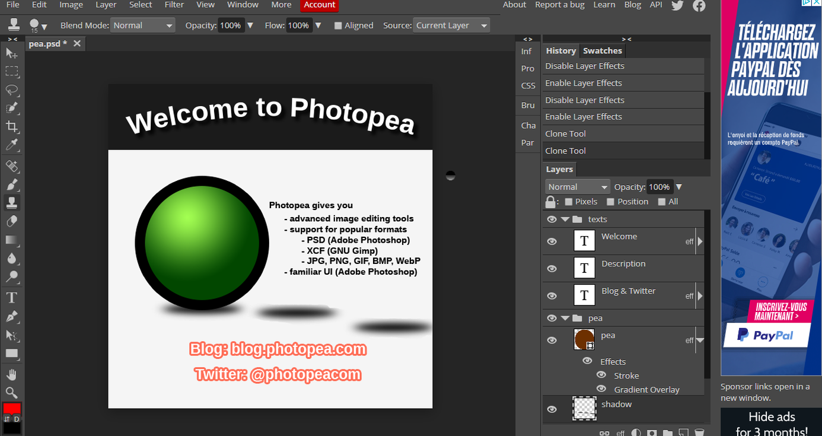Open the Blog link
The width and height of the screenshot is (822, 436).
[633, 5]
